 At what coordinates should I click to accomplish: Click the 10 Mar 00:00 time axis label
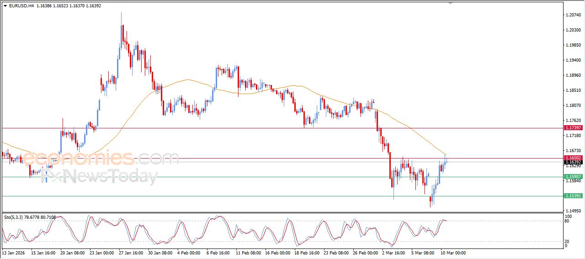pyautogui.click(x=452, y=253)
